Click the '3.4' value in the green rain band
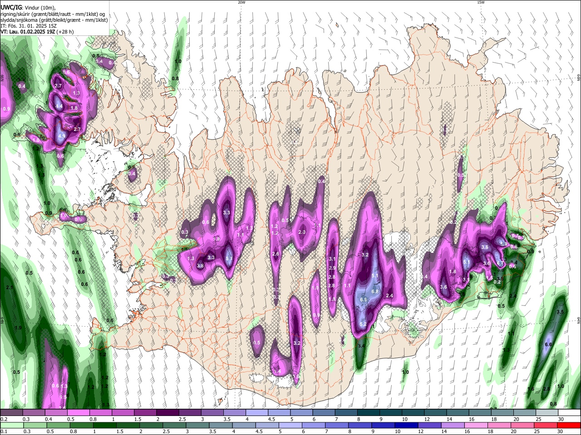 pos(361,346)
